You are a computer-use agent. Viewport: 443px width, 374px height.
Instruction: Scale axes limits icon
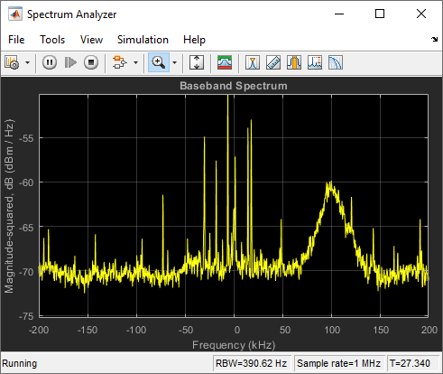197,63
